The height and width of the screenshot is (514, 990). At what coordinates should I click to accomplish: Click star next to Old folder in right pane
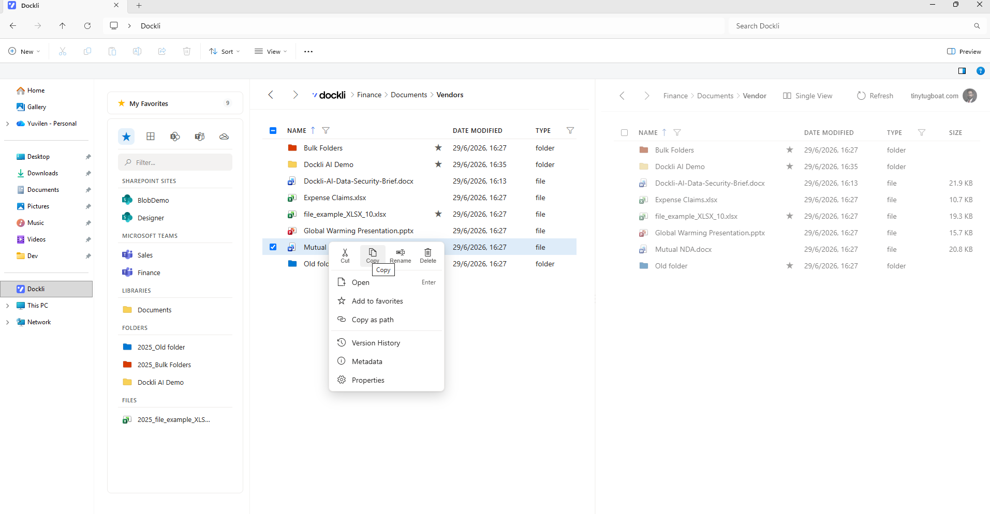pyautogui.click(x=790, y=266)
